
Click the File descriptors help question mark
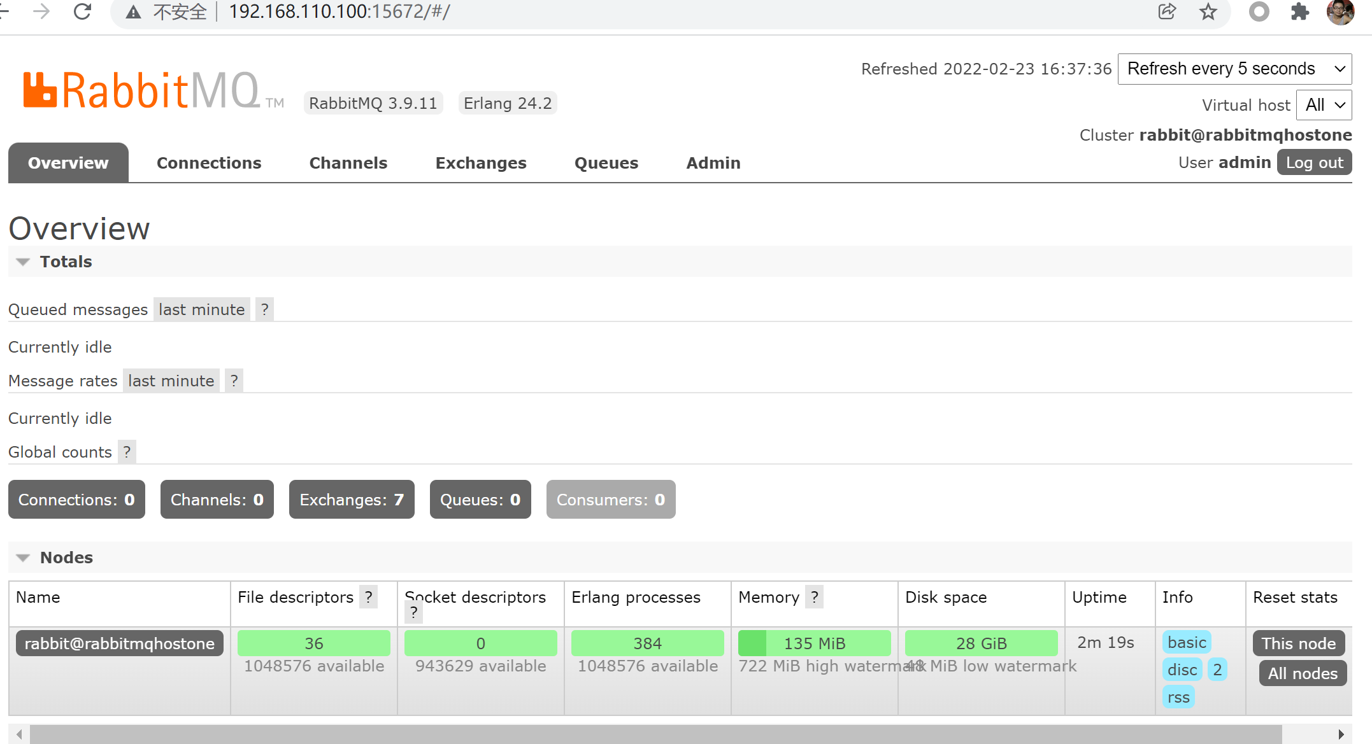368,597
